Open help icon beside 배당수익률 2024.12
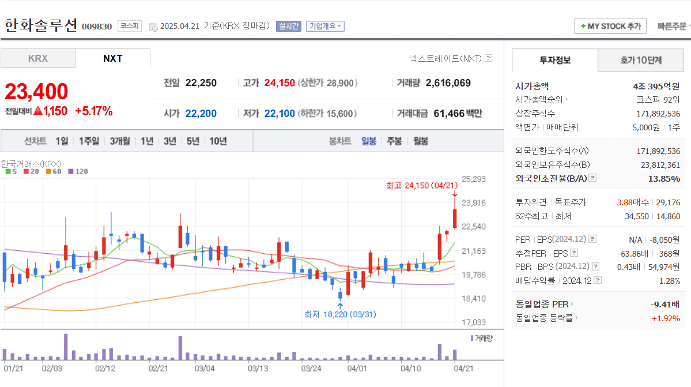The image size is (691, 387). [x=598, y=280]
